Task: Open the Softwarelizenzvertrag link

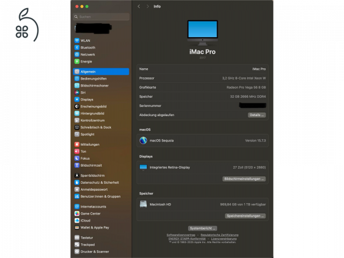Action: [x=181, y=235]
